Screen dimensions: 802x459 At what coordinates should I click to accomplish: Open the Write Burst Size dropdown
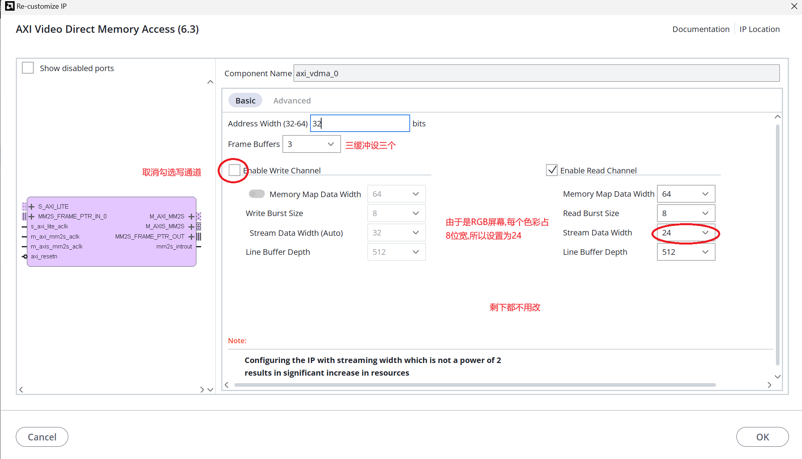pyautogui.click(x=396, y=213)
